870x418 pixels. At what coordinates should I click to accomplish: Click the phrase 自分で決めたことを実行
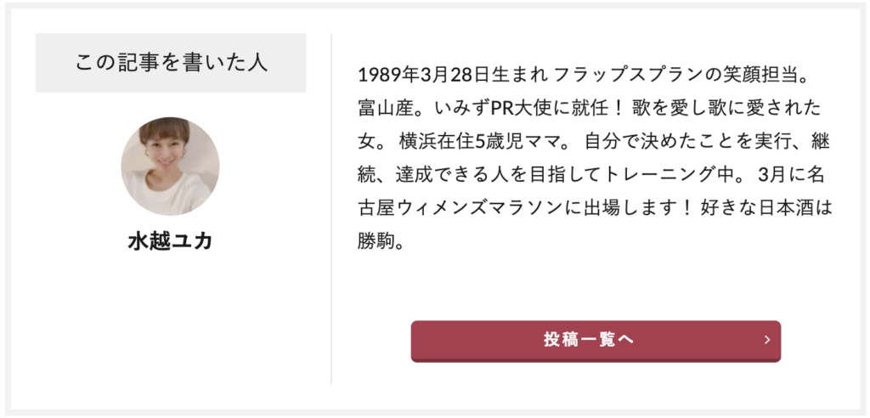pos(687,144)
